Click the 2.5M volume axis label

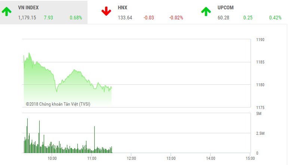pyautogui.click(x=261, y=133)
